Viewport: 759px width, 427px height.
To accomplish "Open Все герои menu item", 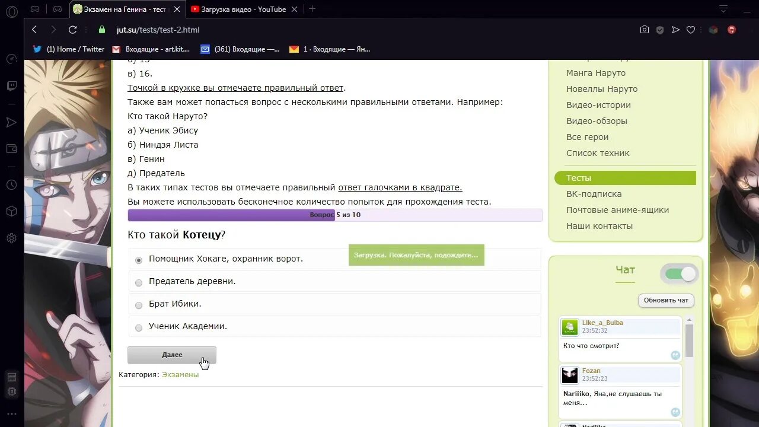I will click(588, 137).
